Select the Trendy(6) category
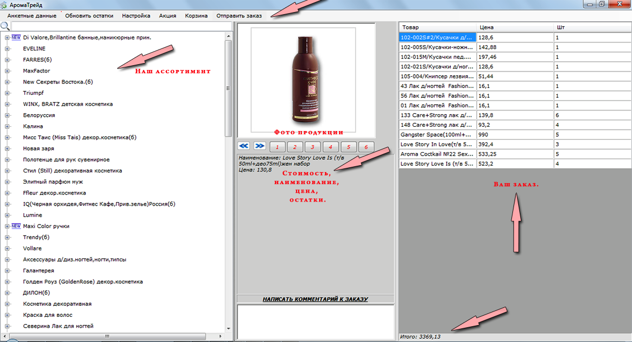 click(x=36, y=237)
